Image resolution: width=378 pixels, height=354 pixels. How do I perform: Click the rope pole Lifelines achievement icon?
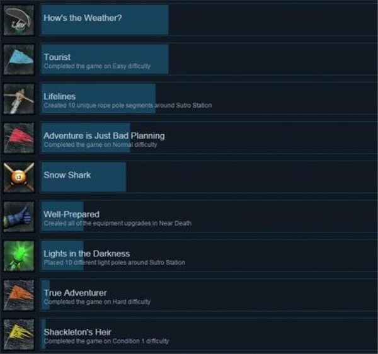pyautogui.click(x=19, y=99)
